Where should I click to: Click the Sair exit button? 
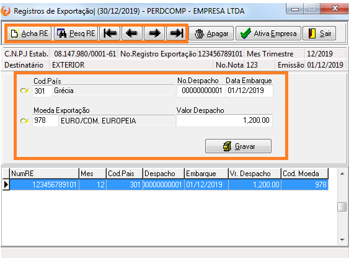(319, 33)
